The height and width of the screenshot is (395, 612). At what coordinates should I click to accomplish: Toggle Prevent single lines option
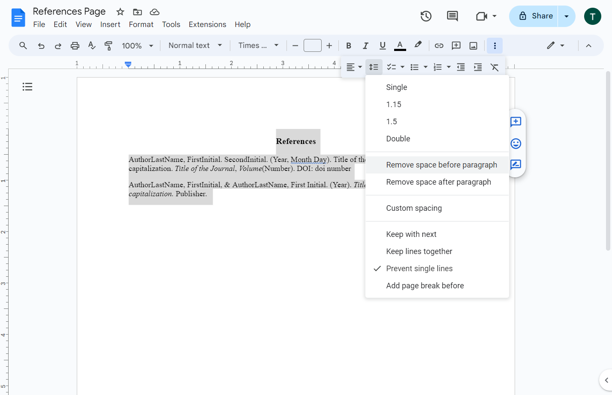[437, 269]
